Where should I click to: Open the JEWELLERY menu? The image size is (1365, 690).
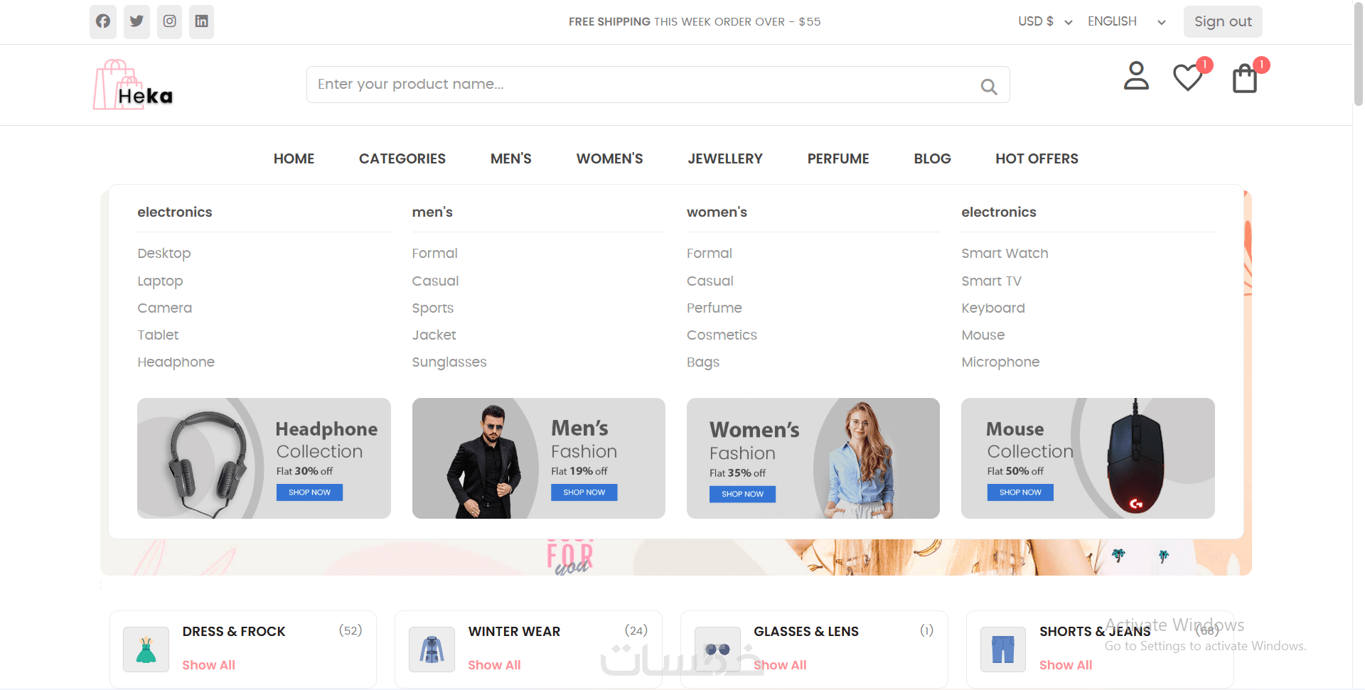[x=725, y=158]
